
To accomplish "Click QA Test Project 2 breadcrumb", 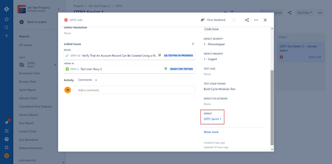I will pos(99,6).
